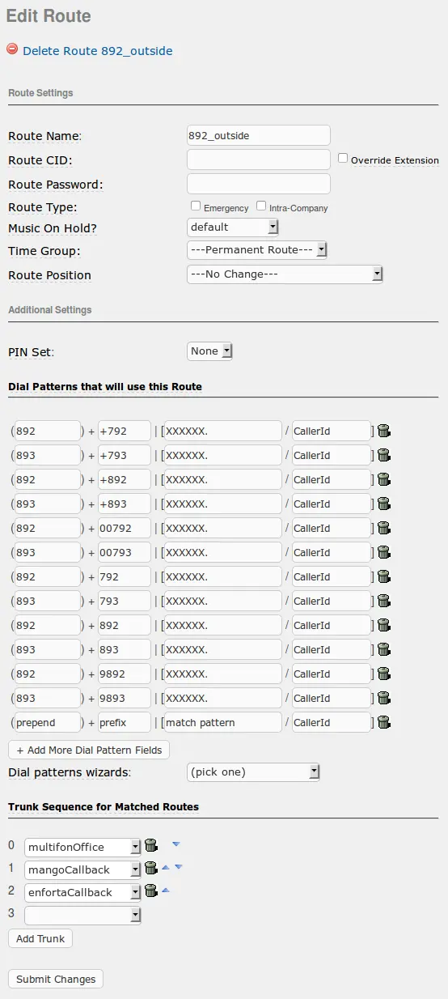Image resolution: width=448 pixels, height=999 pixels.
Task: Remove the 00793 dial pattern row via its trash icon
Action: click(x=383, y=552)
